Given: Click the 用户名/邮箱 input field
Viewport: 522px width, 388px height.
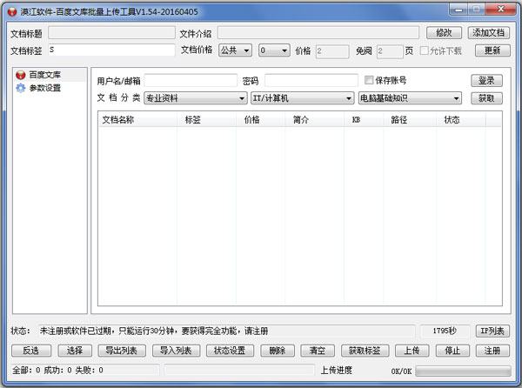Looking at the screenshot, I should pos(191,81).
